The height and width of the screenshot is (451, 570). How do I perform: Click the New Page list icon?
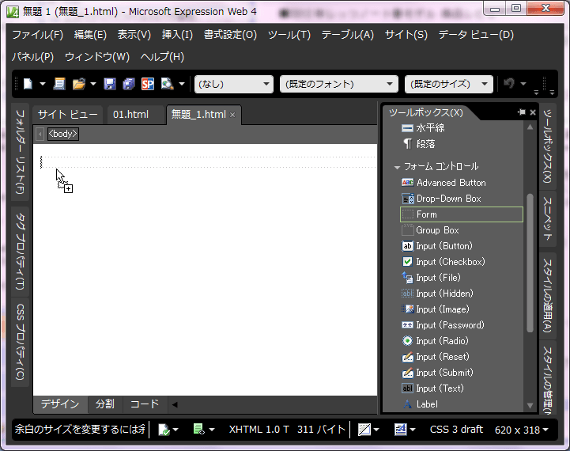[59, 84]
